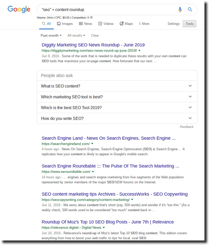Click the Videos tab play icon

pos(100,24)
